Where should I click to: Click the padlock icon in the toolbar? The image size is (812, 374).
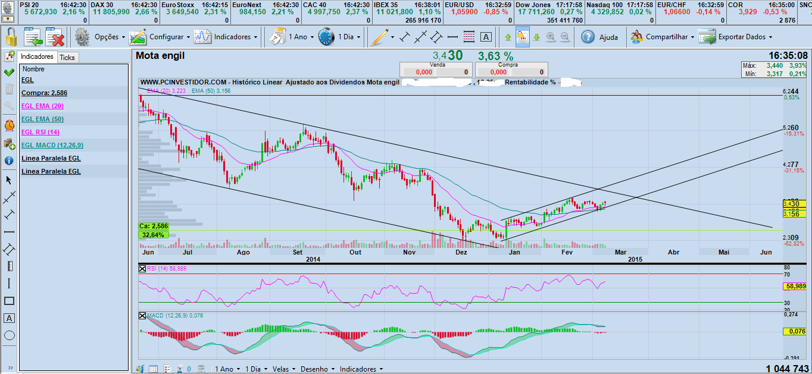click(x=10, y=37)
